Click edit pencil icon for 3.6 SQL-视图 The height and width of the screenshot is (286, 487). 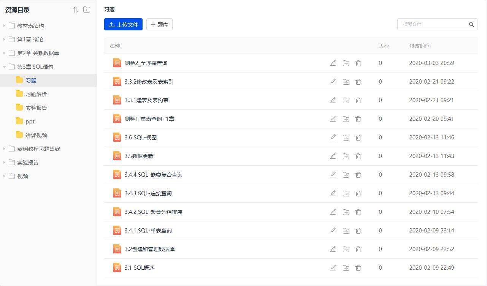333,137
